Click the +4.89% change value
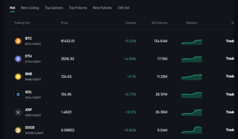This screenshot has width=238, height=139. pyautogui.click(x=130, y=59)
